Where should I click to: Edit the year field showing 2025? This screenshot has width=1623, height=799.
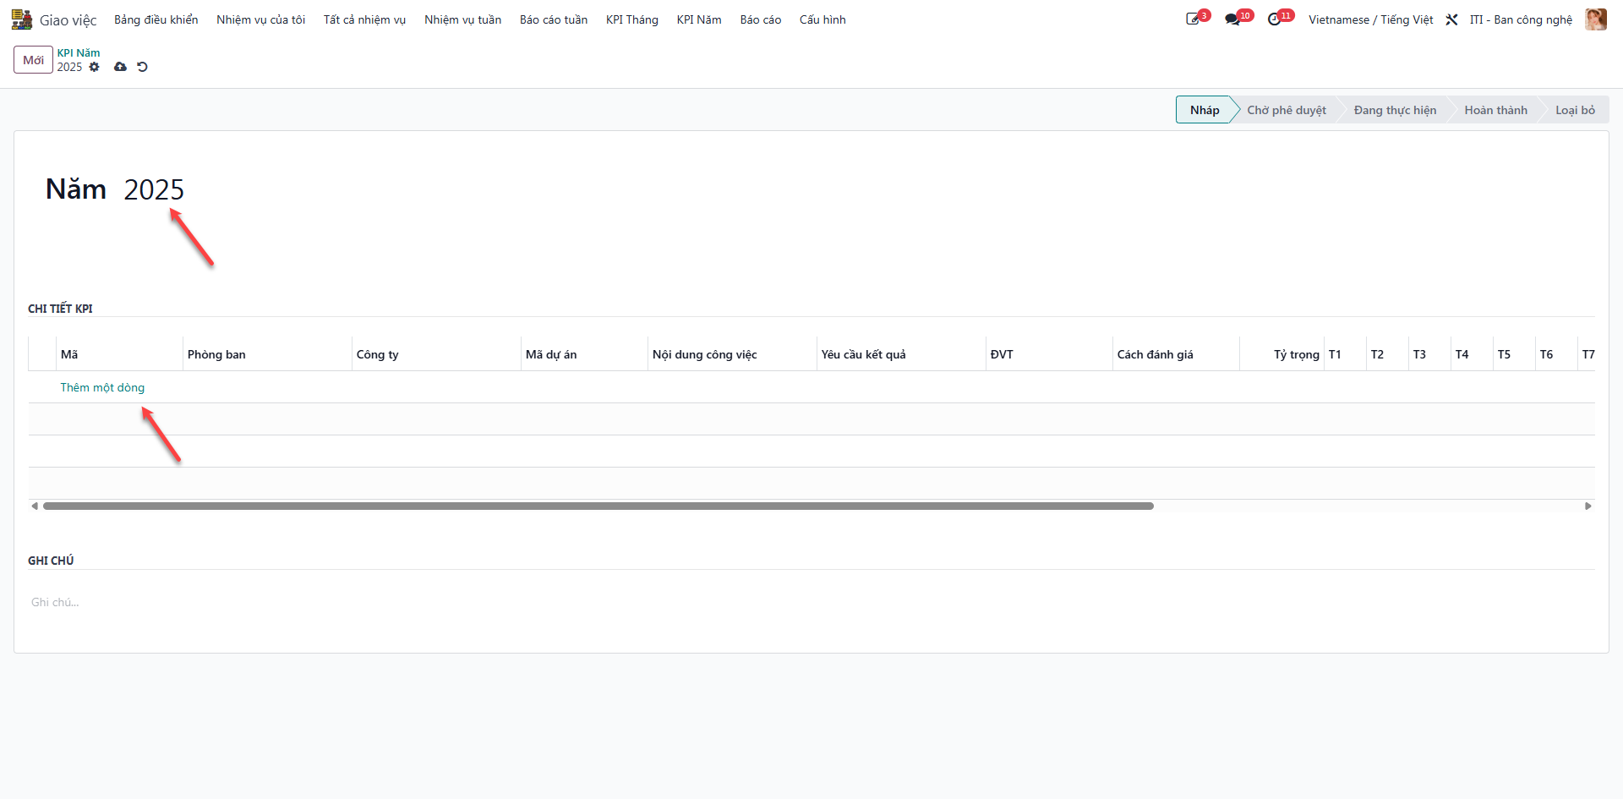(154, 189)
